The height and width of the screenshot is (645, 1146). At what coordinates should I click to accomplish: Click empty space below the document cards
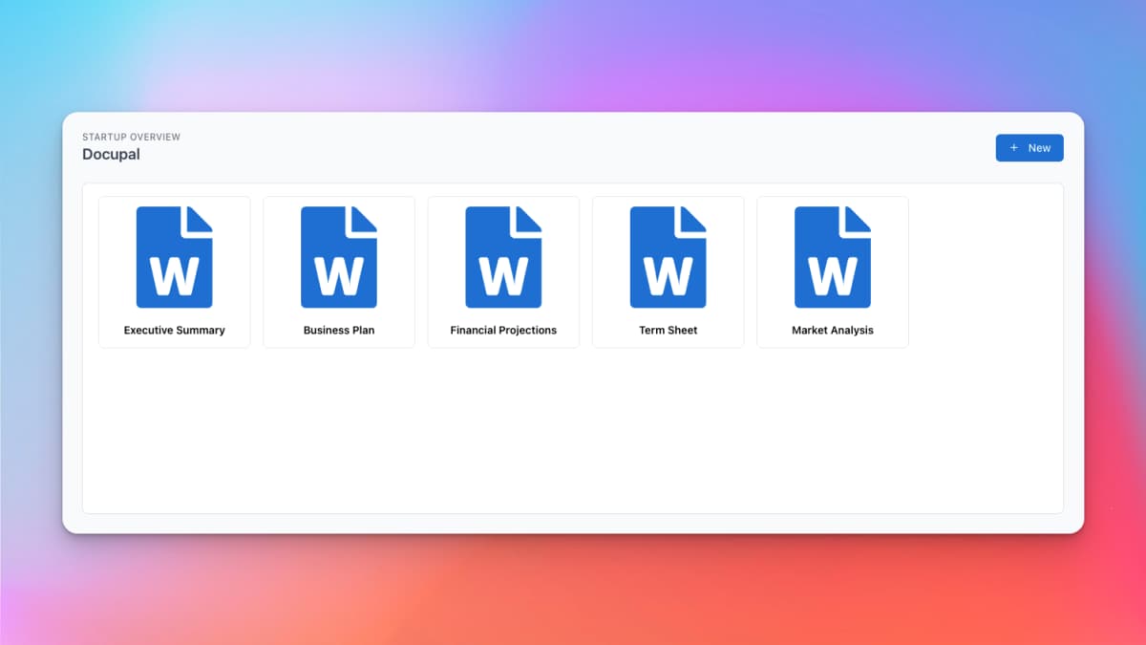[x=573, y=430]
